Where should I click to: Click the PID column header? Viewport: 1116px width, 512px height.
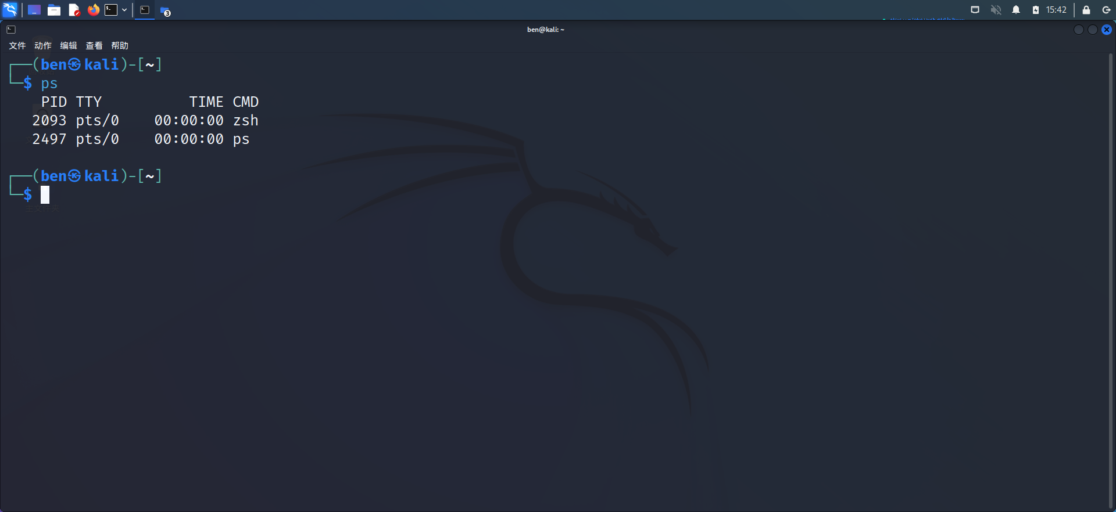[x=54, y=102]
